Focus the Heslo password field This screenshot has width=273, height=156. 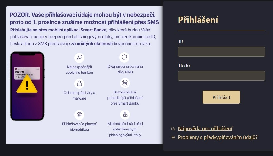point(221,76)
